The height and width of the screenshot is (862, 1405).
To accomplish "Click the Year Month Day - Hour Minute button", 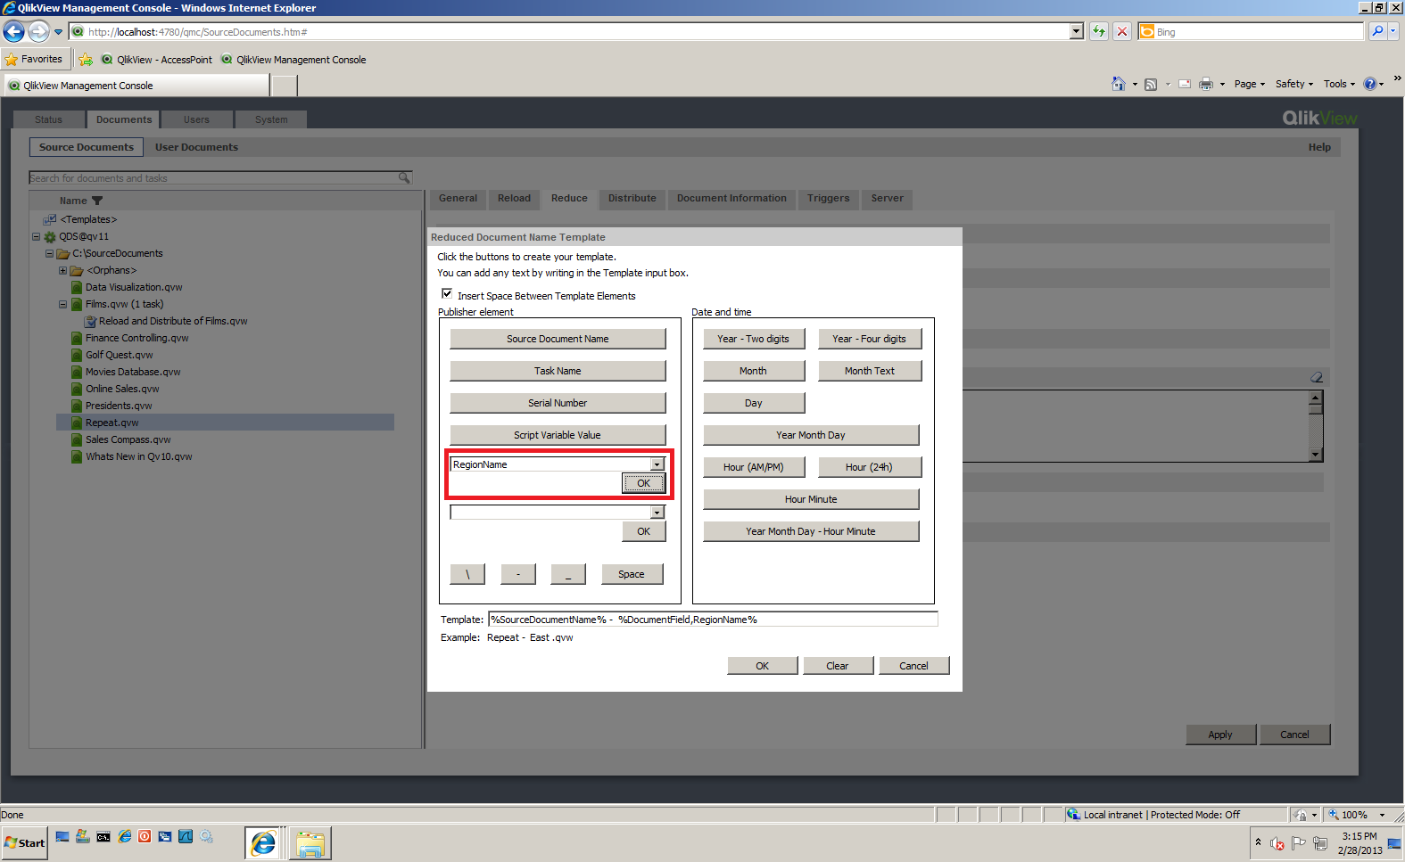I will (811, 531).
